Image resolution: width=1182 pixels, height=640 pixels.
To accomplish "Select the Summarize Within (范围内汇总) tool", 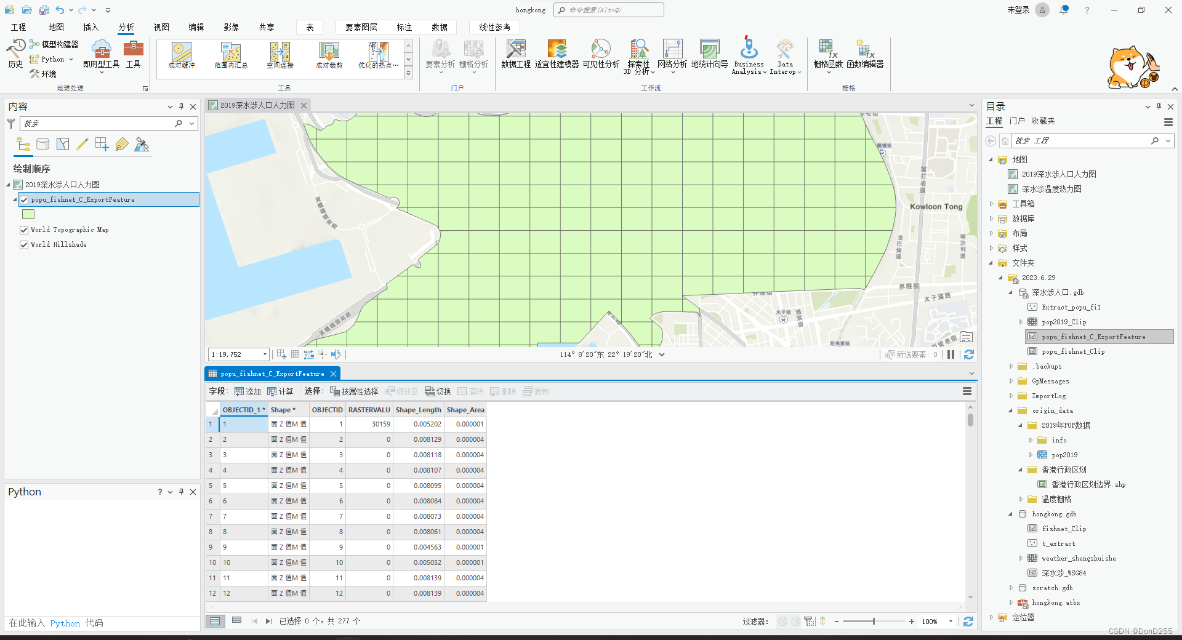I will pos(231,55).
